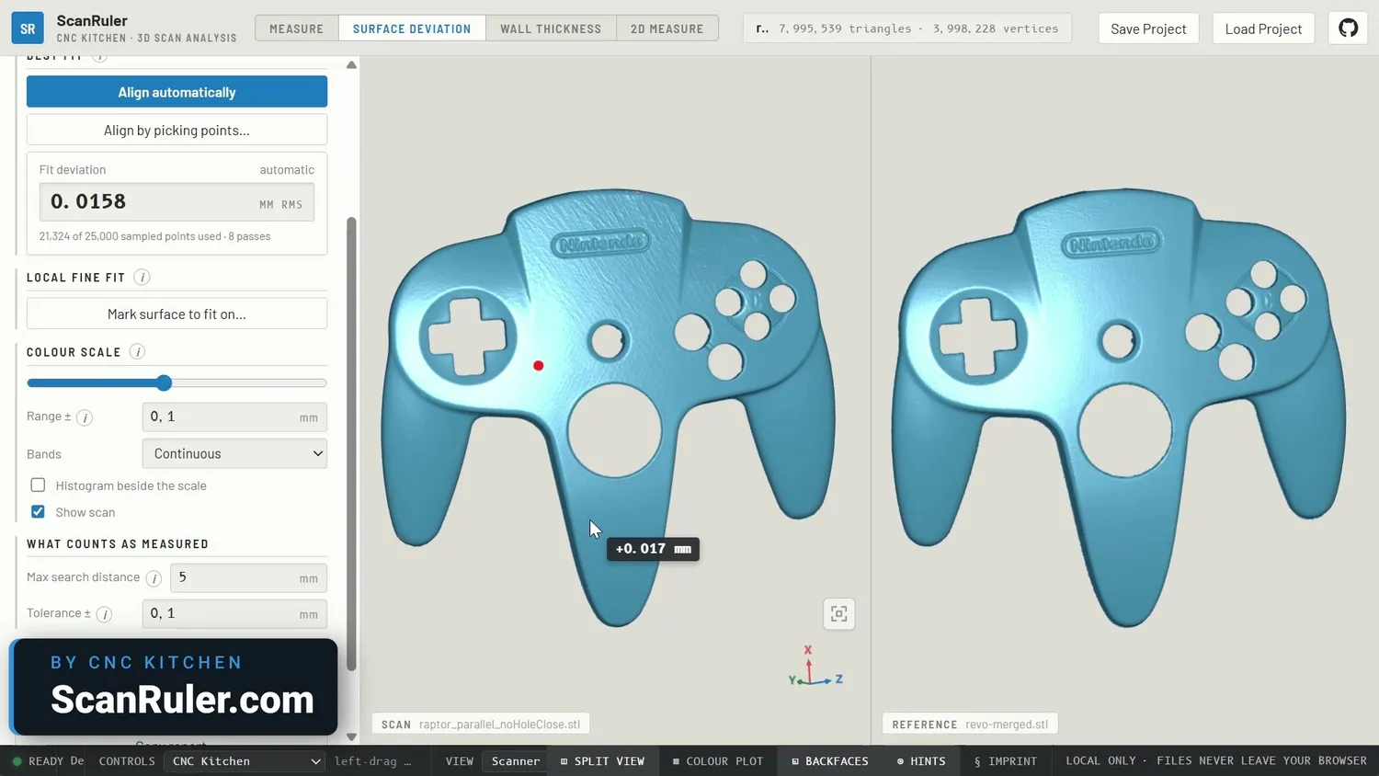
Task: Enable Histogram beside the scale checkbox
Action: (38, 485)
